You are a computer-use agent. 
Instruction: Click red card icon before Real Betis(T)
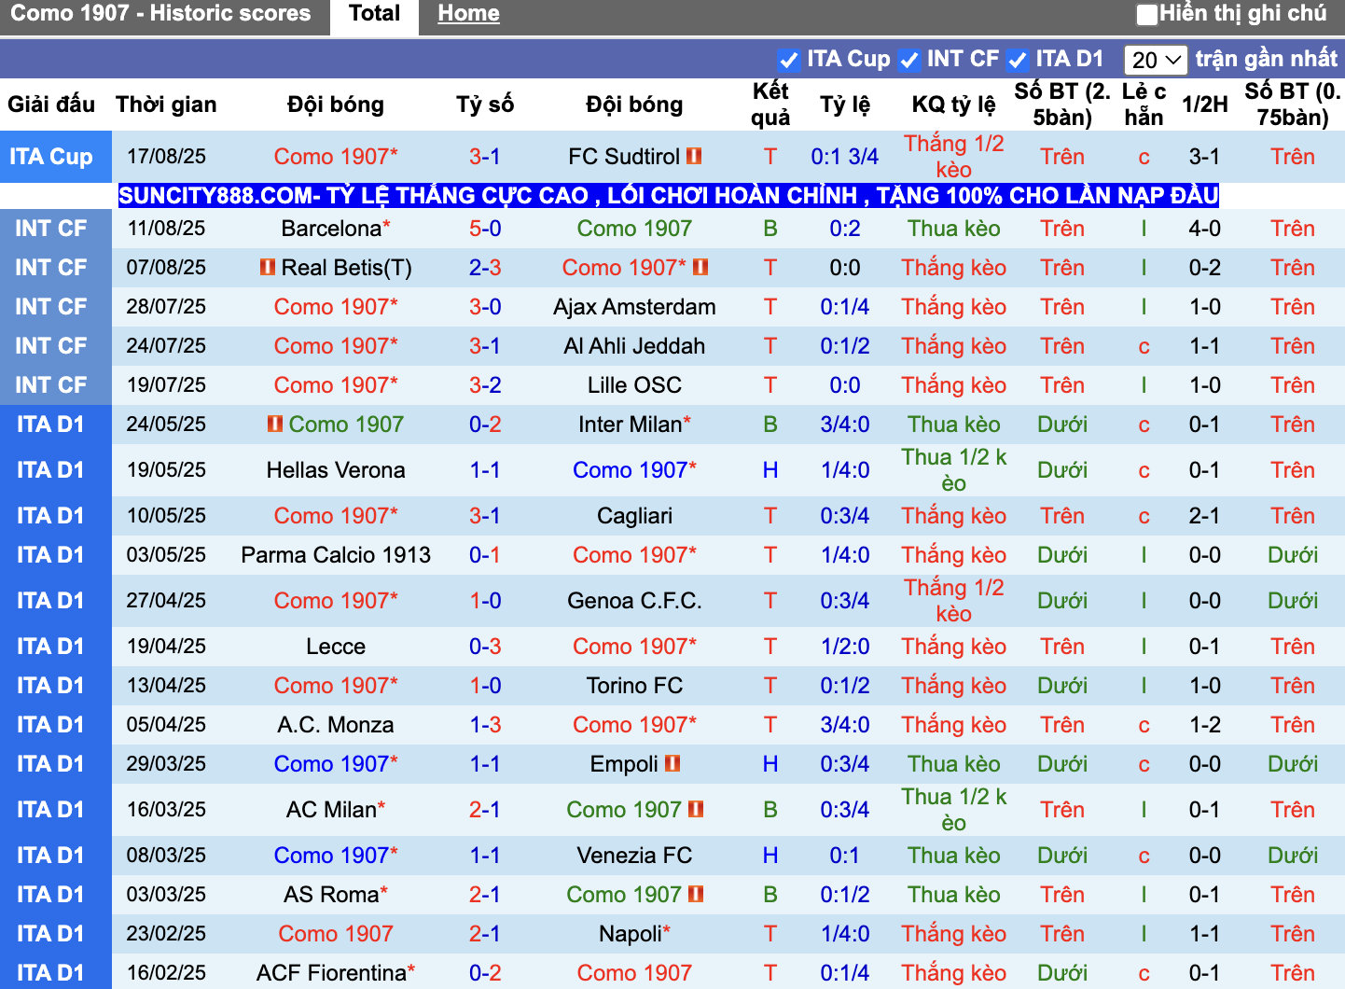point(268,267)
